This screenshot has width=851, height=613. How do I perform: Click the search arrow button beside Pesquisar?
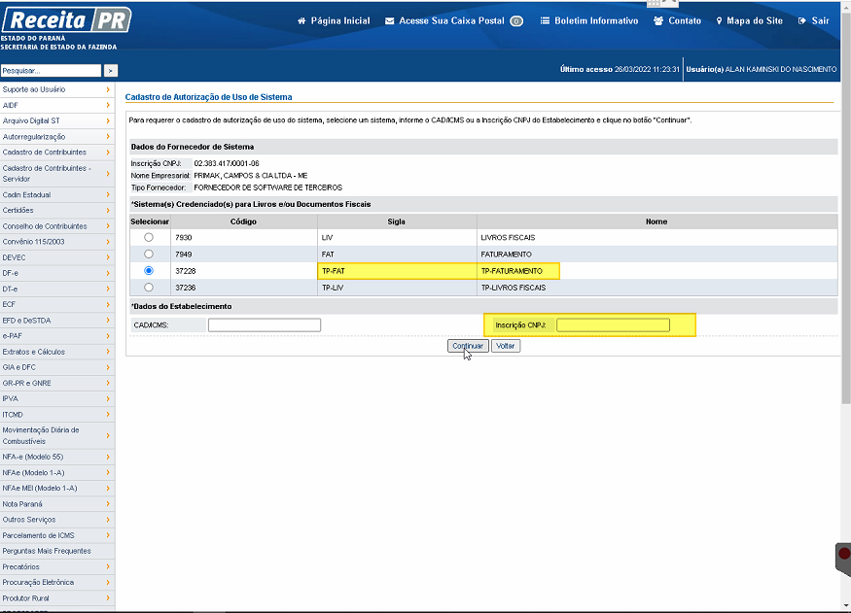pyautogui.click(x=110, y=71)
